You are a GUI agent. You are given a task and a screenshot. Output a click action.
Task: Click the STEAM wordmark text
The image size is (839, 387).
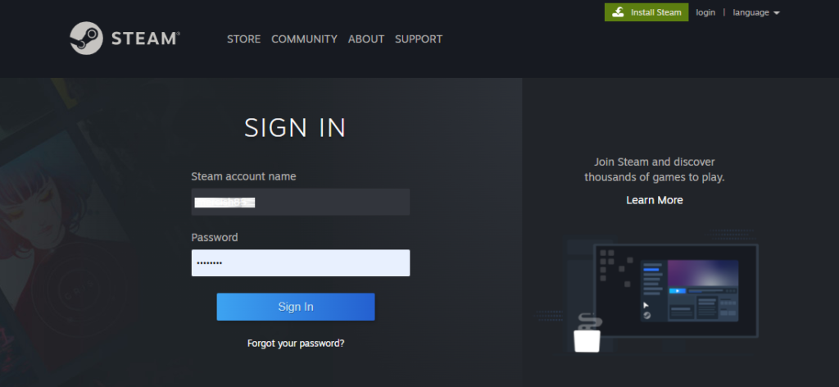coord(145,39)
